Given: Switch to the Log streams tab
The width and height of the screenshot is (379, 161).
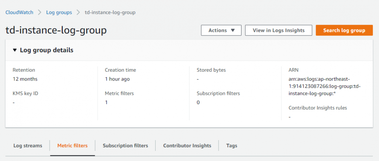Looking at the screenshot, I should click(x=27, y=146).
